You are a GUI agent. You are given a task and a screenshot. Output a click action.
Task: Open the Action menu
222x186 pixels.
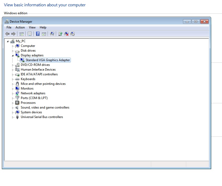click(x=20, y=27)
